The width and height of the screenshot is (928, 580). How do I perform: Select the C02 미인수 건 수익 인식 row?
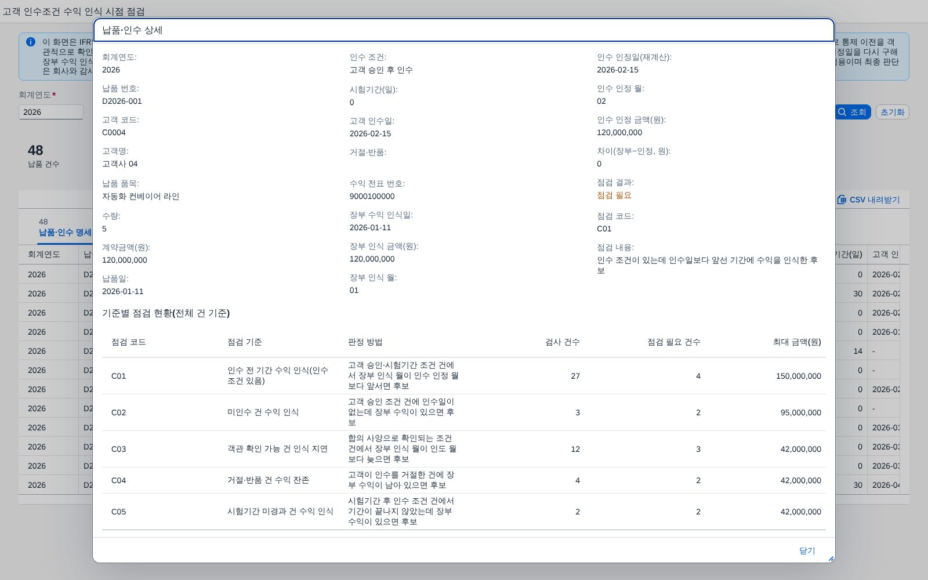click(x=464, y=412)
